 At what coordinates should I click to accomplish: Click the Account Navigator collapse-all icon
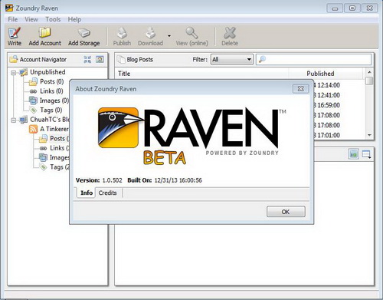click(87, 60)
